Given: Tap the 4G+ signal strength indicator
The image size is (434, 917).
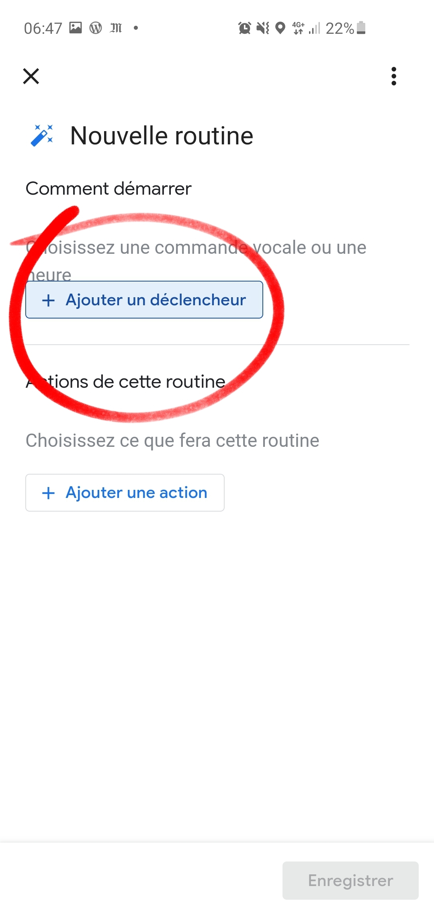Looking at the screenshot, I should coord(306,28).
